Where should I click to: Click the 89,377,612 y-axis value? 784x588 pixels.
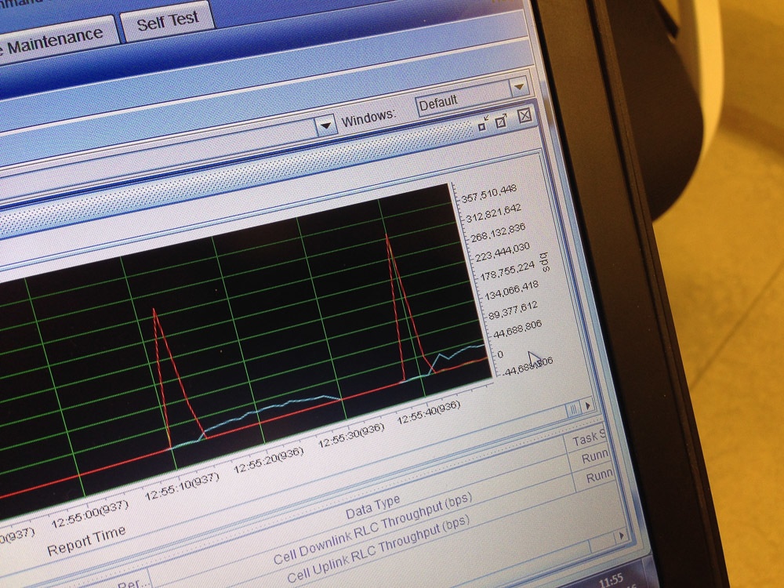pos(513,310)
